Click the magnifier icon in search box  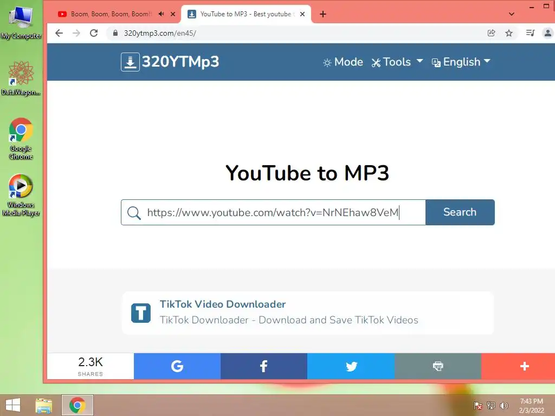(134, 212)
